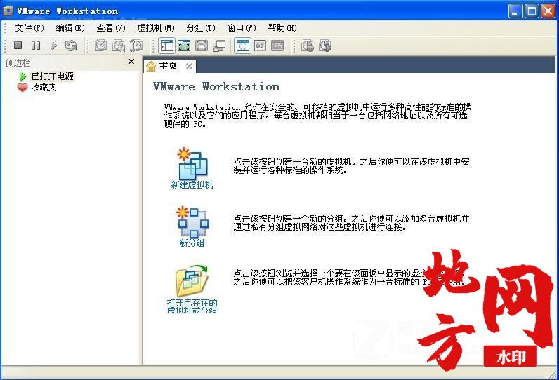Minimize the VMware Workstation window
The image size is (559, 380).
515,11
